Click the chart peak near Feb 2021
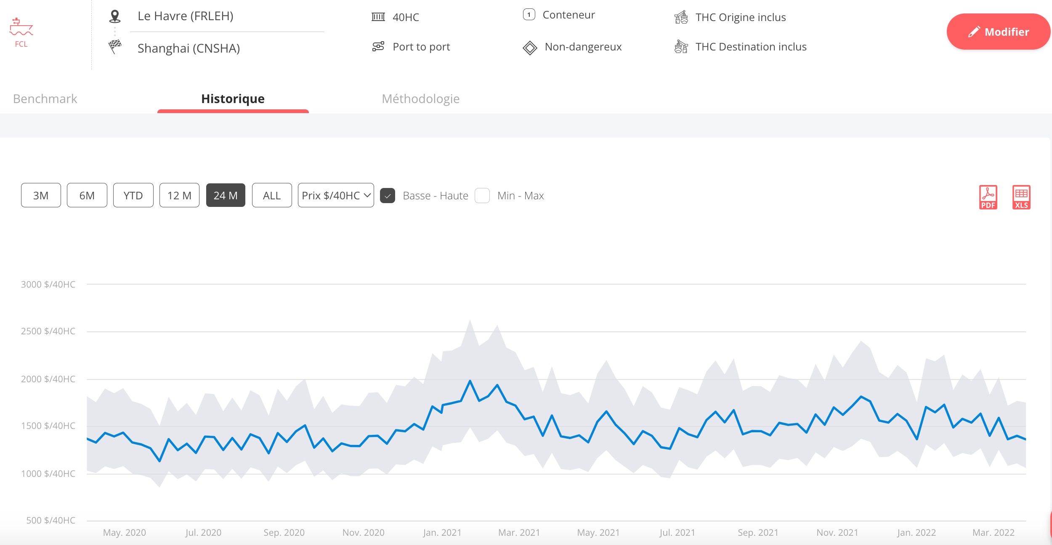 470,381
